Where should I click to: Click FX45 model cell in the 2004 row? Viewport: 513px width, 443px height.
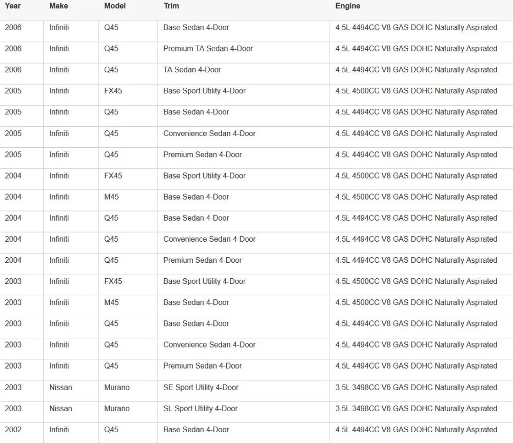coord(113,176)
